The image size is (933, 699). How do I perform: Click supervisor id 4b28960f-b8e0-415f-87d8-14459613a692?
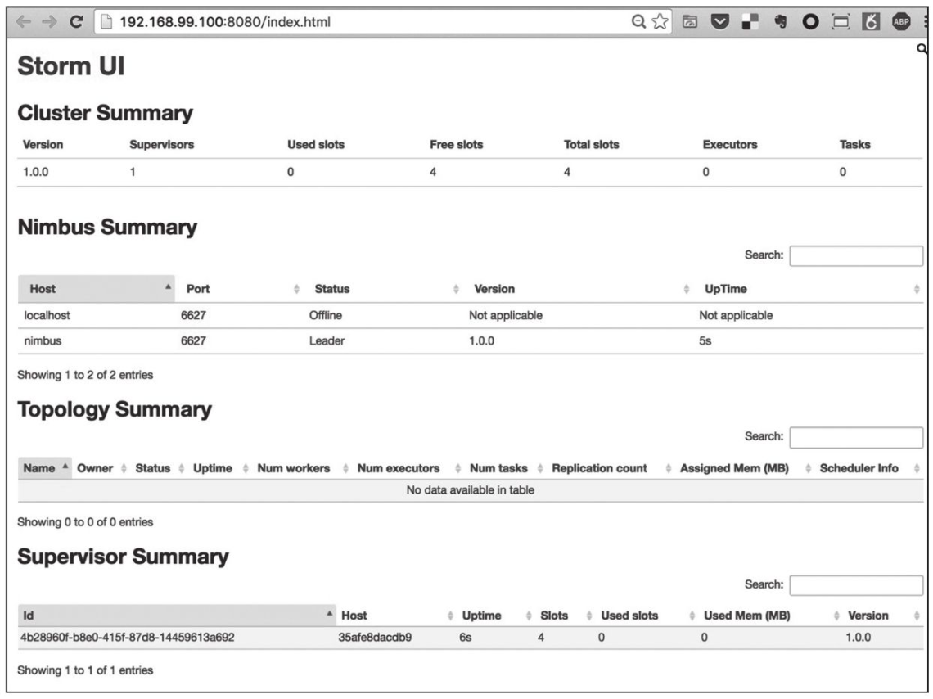tap(128, 637)
